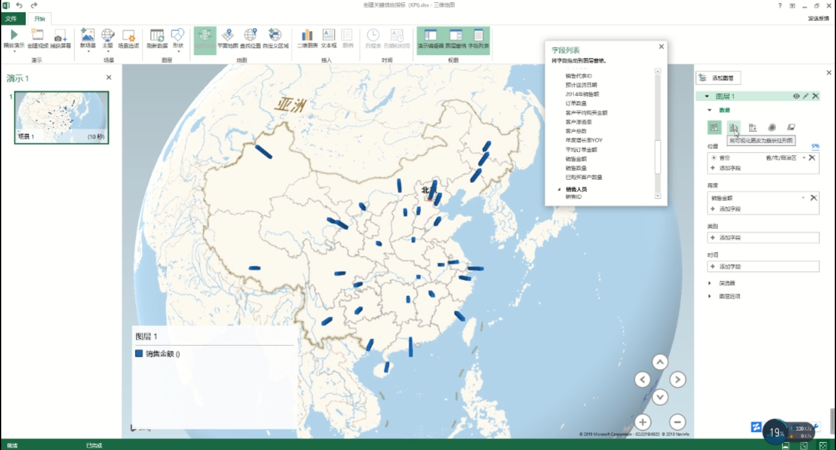The height and width of the screenshot is (450, 836).
Task: Select heat map visualization type
Action: (772, 127)
